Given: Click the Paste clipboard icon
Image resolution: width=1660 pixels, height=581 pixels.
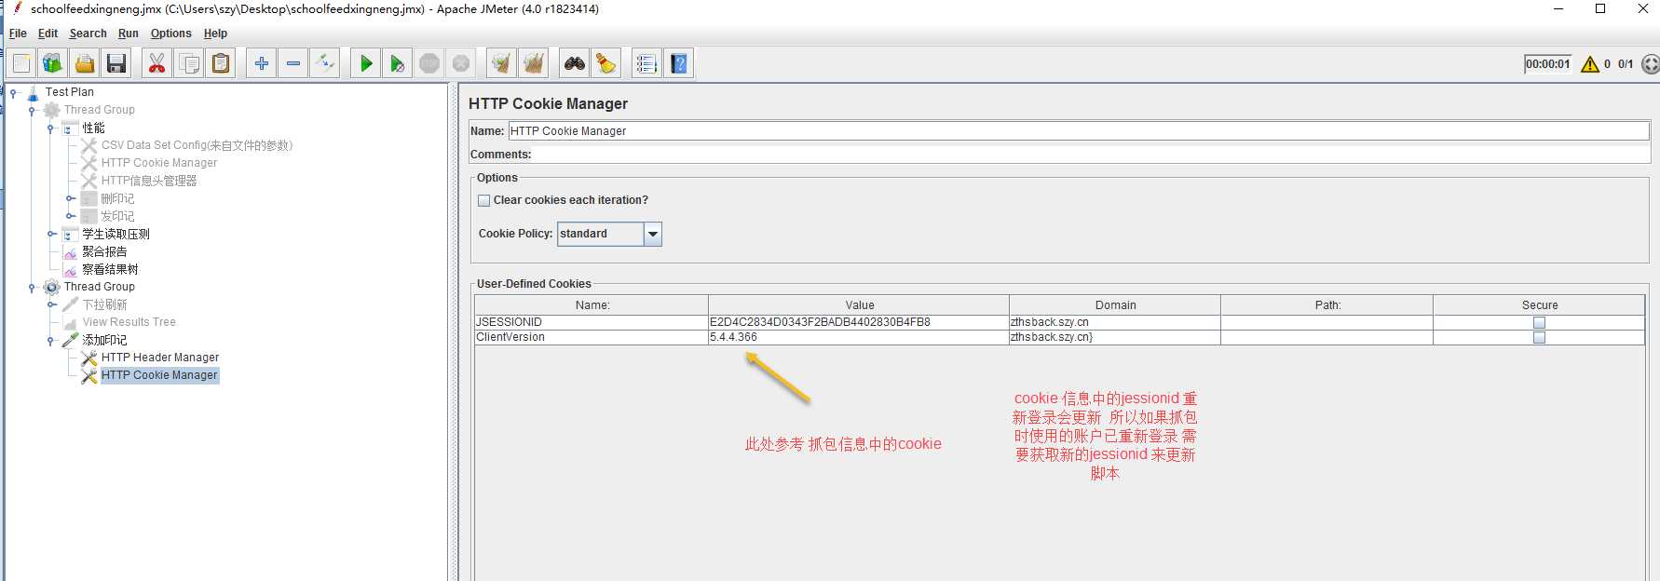Looking at the screenshot, I should coord(221,63).
